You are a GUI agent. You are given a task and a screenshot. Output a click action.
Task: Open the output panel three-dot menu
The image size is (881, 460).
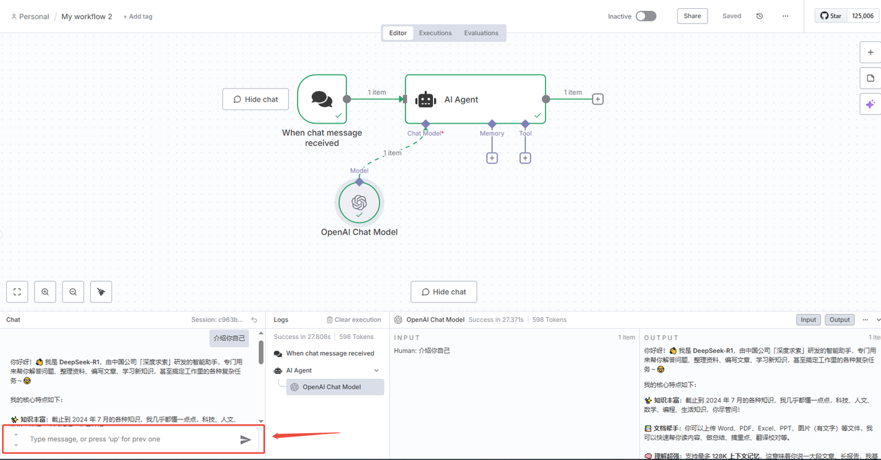865,320
